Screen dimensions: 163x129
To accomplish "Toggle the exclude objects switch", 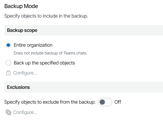I will point(105,102).
